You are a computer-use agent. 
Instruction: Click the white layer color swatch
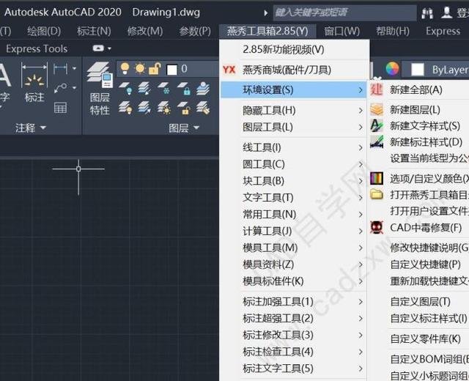point(171,70)
